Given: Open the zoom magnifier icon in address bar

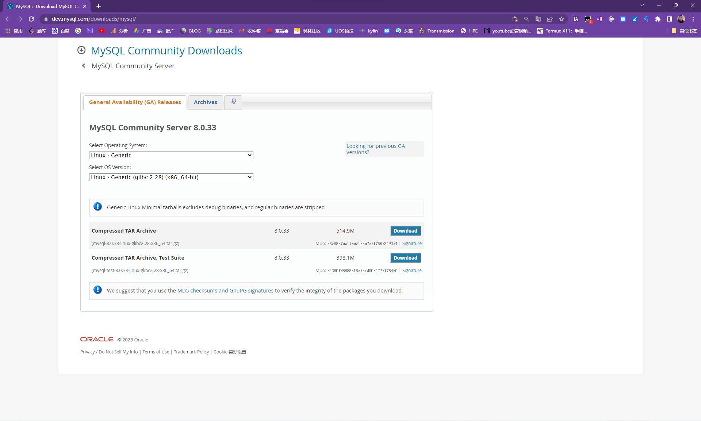Looking at the screenshot, I should [x=526, y=19].
